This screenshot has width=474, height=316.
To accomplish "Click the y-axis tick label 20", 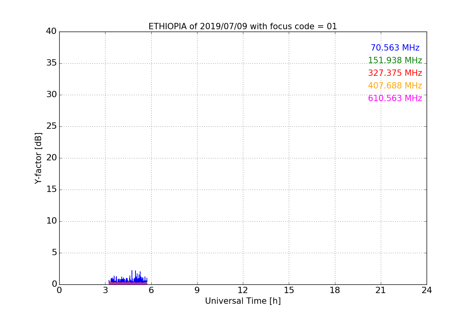I will (x=51, y=158).
